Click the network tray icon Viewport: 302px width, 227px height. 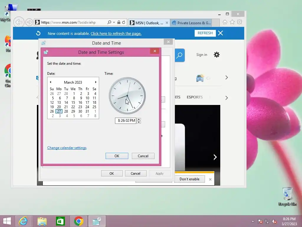click(267, 221)
